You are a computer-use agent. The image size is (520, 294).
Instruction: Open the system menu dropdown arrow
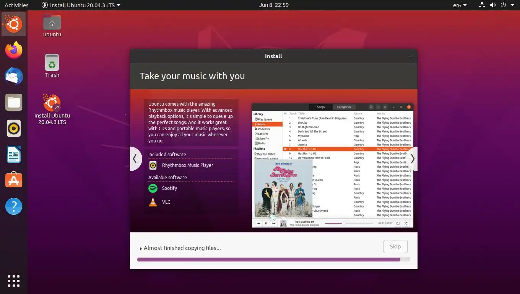[x=512, y=5]
